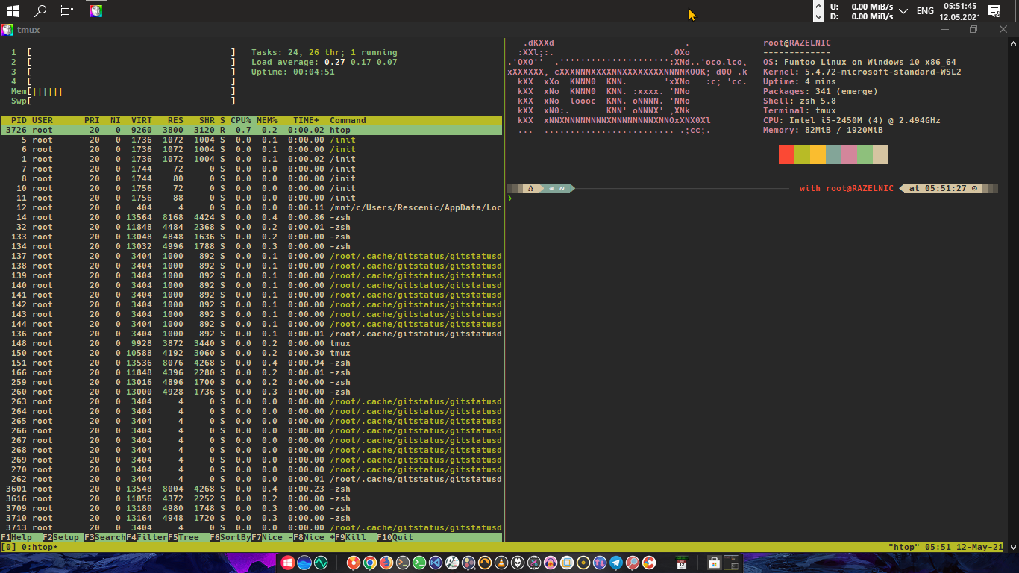1019x573 pixels.
Task: Open the gray terminal prompt icon
Action: click(403, 563)
